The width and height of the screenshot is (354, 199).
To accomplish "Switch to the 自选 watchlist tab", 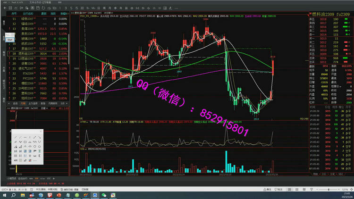I will pos(15,103).
